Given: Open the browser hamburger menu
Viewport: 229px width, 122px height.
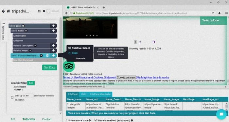Looking at the screenshot, I should [x=226, y=13].
